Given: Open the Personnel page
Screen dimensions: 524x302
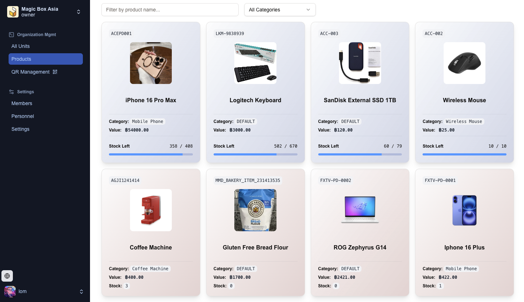Looking at the screenshot, I should coord(23,116).
